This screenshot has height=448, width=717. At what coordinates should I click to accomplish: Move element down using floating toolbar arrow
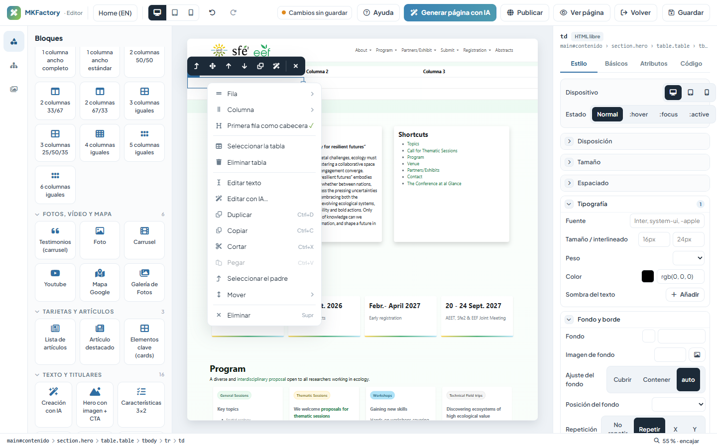click(x=244, y=66)
